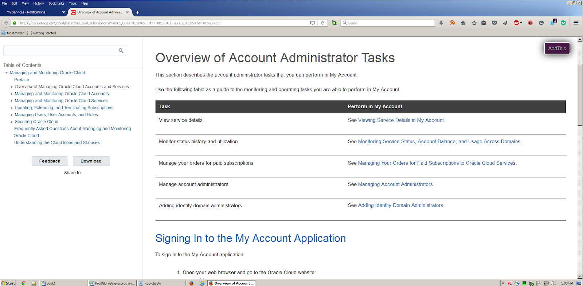Click the volume speaker tray icon
The image size is (583, 286).
point(553,283)
